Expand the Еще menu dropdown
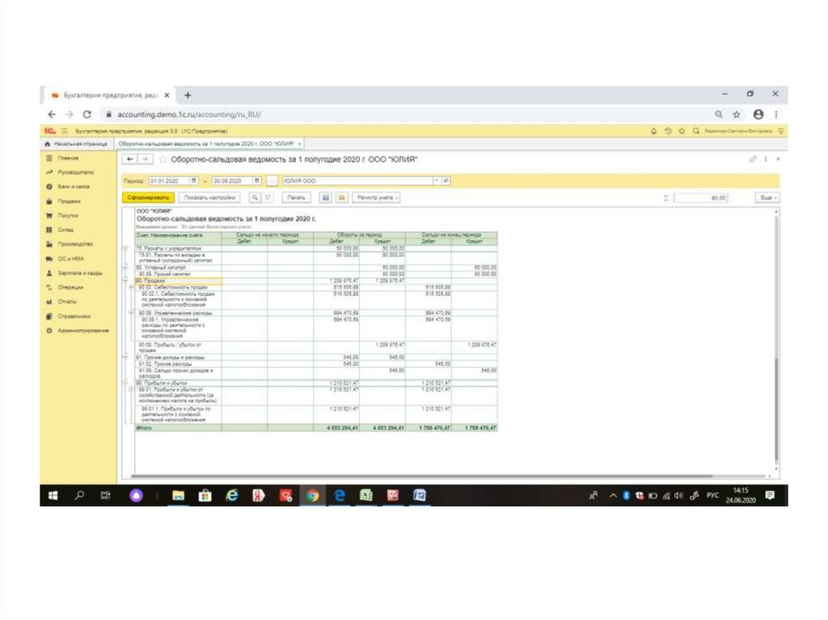828x620 pixels. [767, 197]
